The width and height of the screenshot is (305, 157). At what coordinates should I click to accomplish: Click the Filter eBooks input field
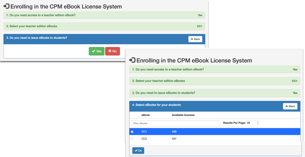pos(175,123)
